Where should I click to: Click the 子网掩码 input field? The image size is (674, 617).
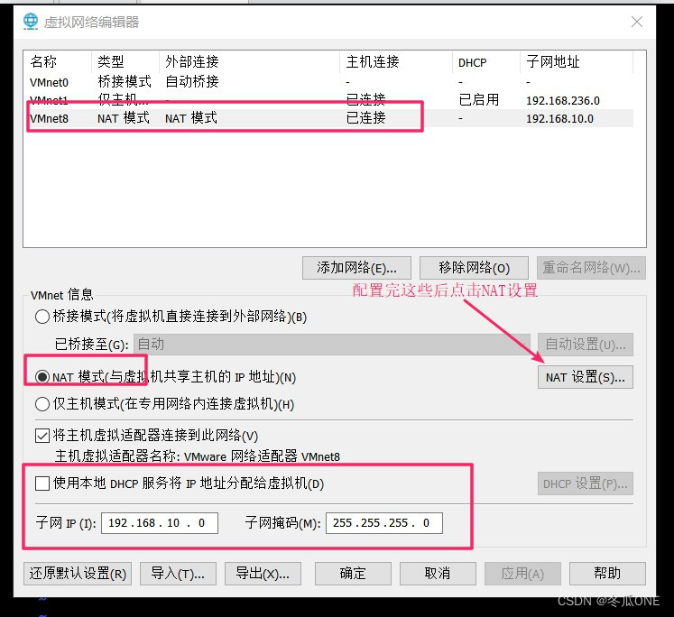point(383,523)
